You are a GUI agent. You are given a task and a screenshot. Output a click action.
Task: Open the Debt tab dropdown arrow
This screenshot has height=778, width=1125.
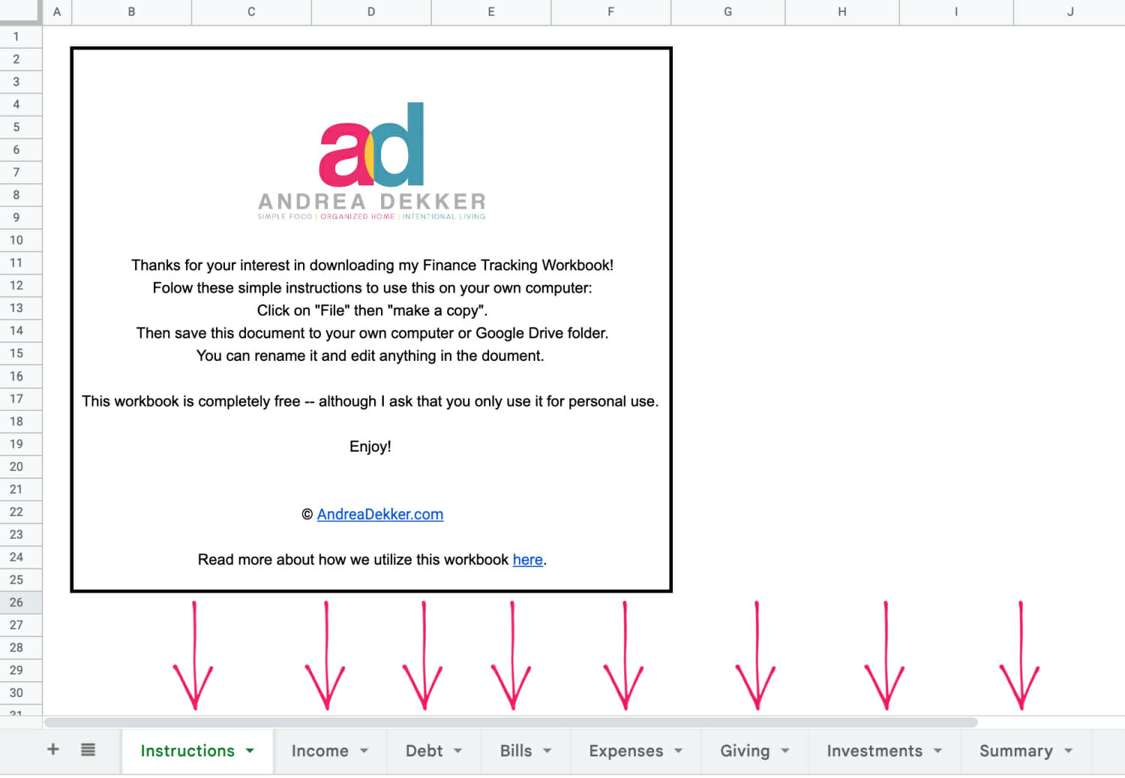458,750
